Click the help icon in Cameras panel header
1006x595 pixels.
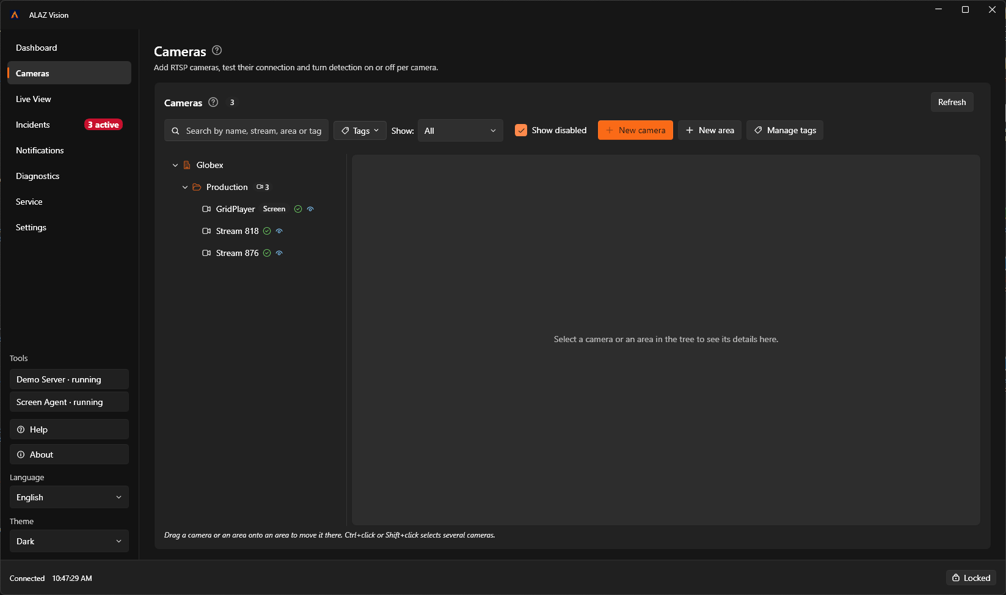coord(213,102)
